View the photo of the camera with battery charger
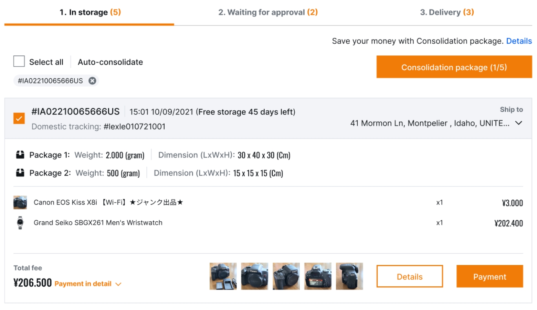This screenshot has height=310, width=537. (223, 276)
